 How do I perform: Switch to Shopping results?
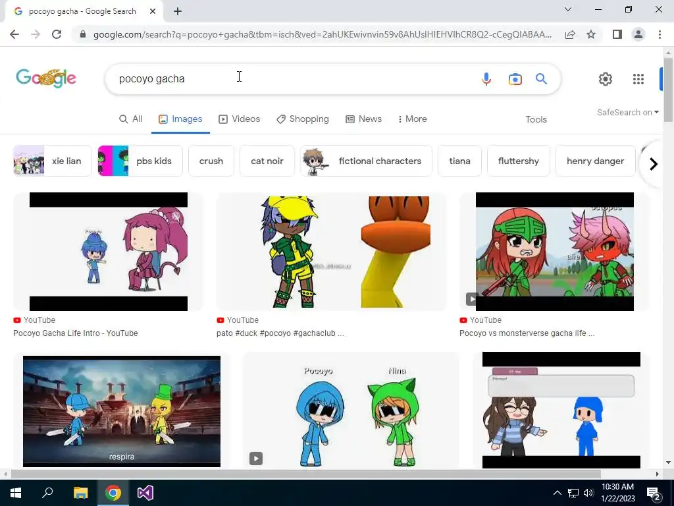[303, 119]
